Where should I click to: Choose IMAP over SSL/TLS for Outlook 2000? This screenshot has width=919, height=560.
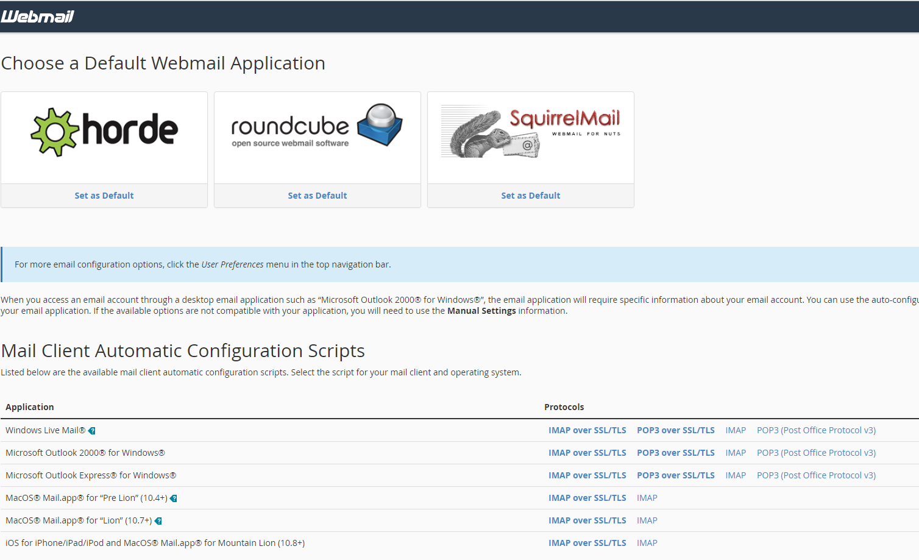[587, 453]
